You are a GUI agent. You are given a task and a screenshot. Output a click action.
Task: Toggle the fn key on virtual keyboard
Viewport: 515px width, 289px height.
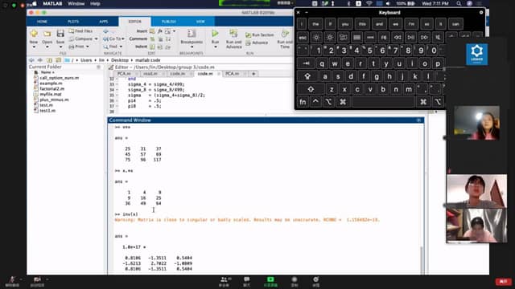click(x=303, y=102)
